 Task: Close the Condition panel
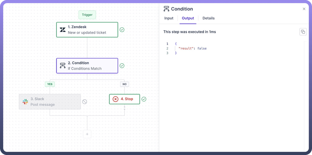pos(304,9)
